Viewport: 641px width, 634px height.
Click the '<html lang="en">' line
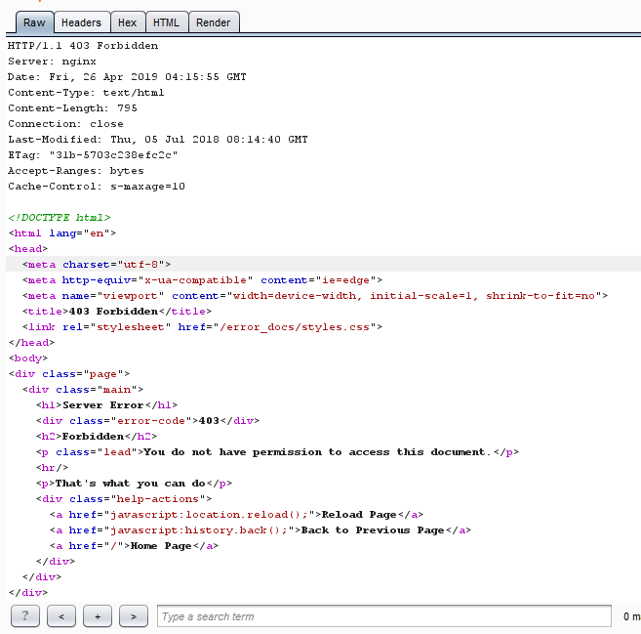tap(62, 232)
